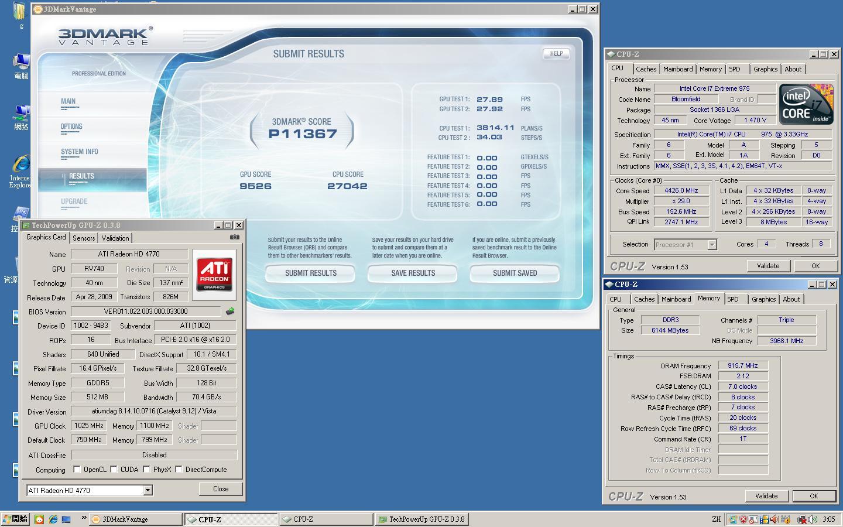This screenshot has height=527, width=843.
Task: Click the film strip tray icon
Action: click(x=765, y=519)
